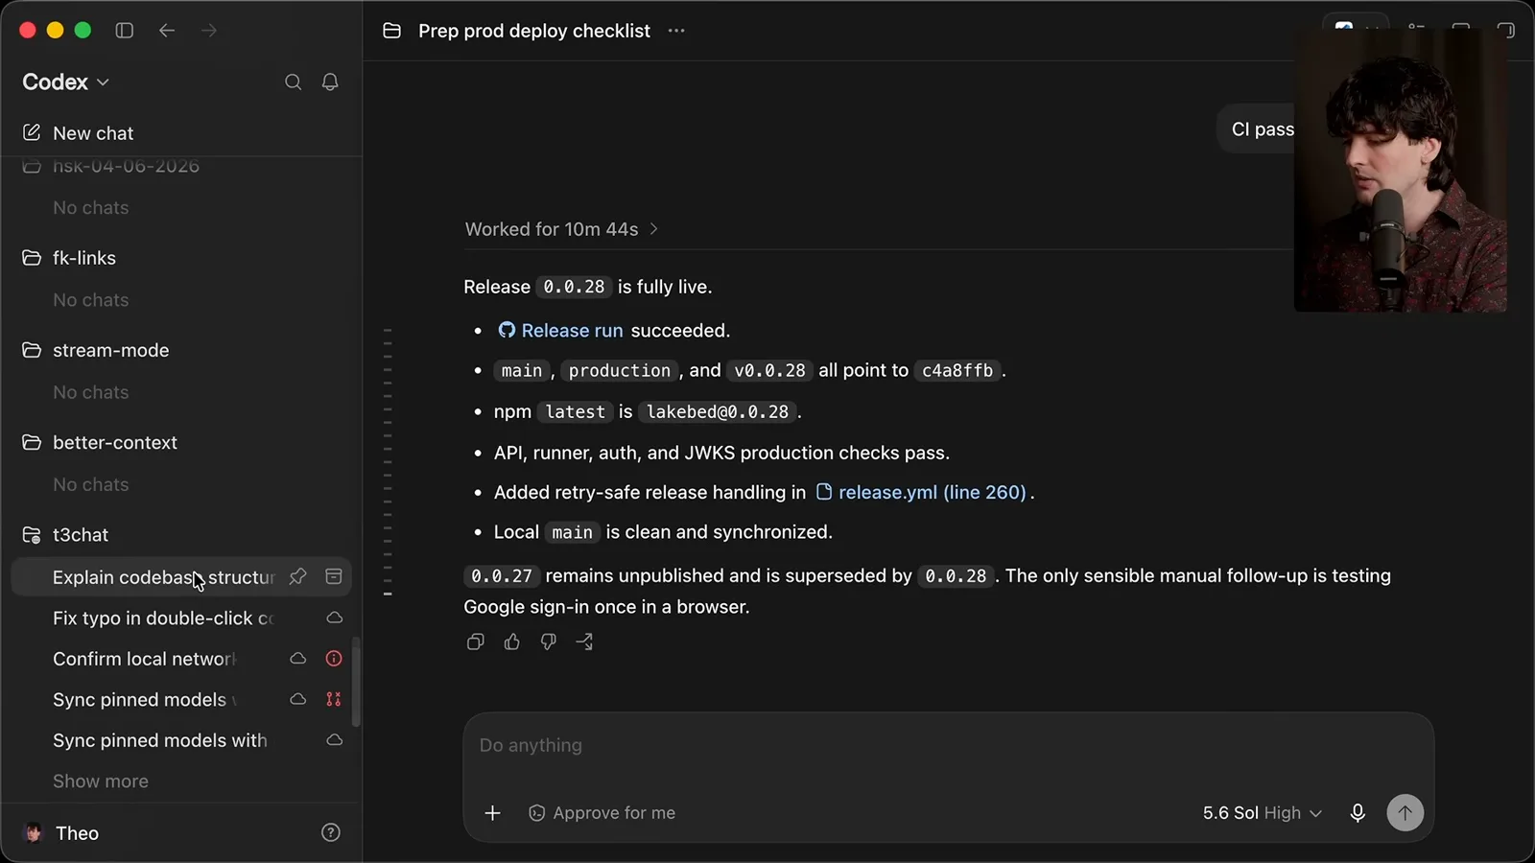Copy the response with the copy icon
This screenshot has height=863, width=1535.
[x=475, y=641]
